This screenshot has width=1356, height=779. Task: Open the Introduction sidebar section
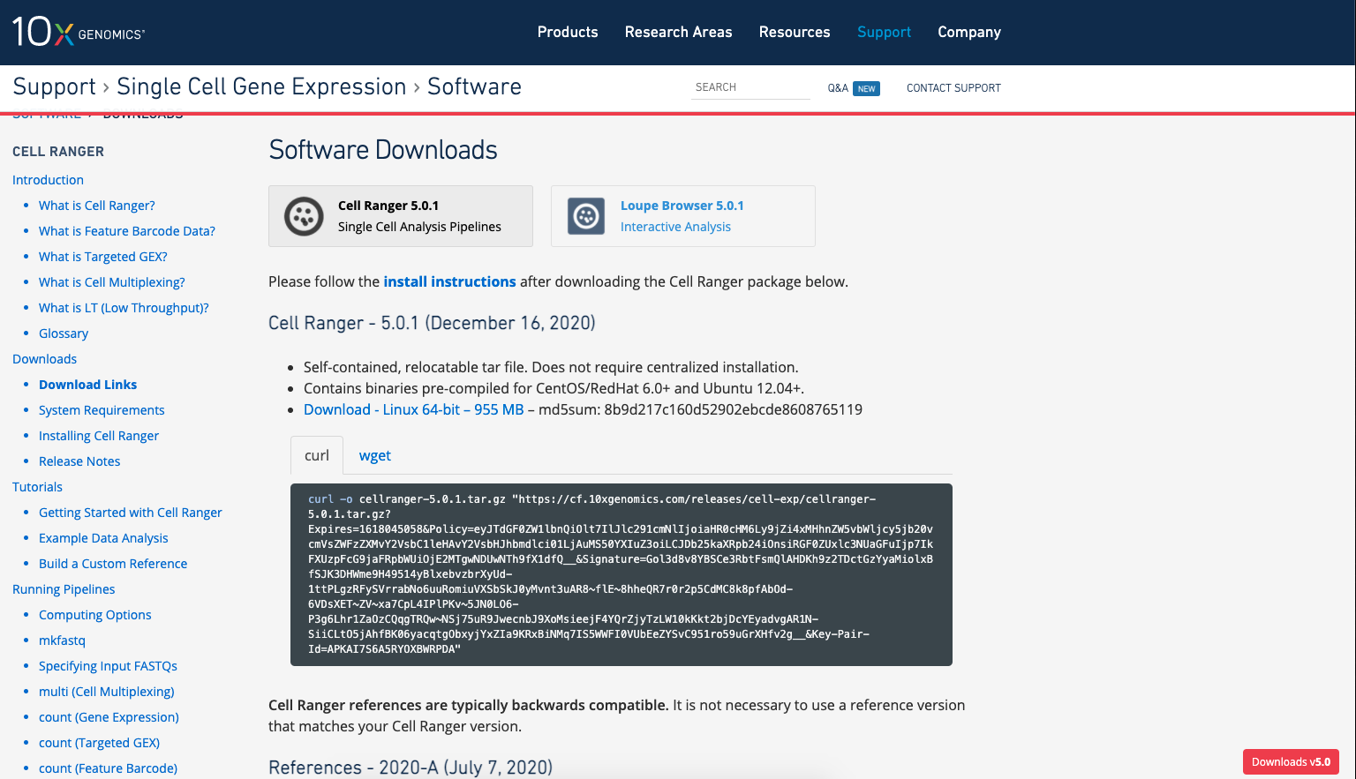48,180
